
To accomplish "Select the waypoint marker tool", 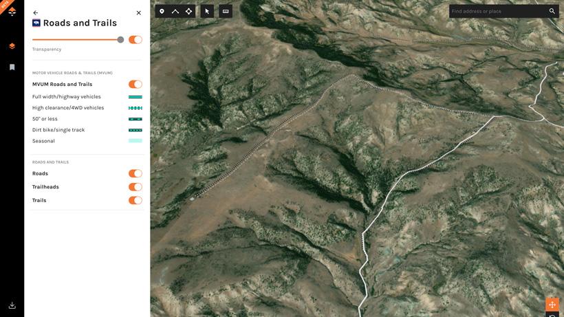I will click(162, 11).
